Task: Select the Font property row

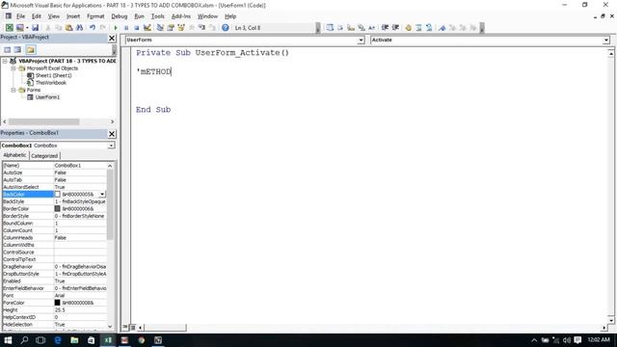Action: [54, 296]
